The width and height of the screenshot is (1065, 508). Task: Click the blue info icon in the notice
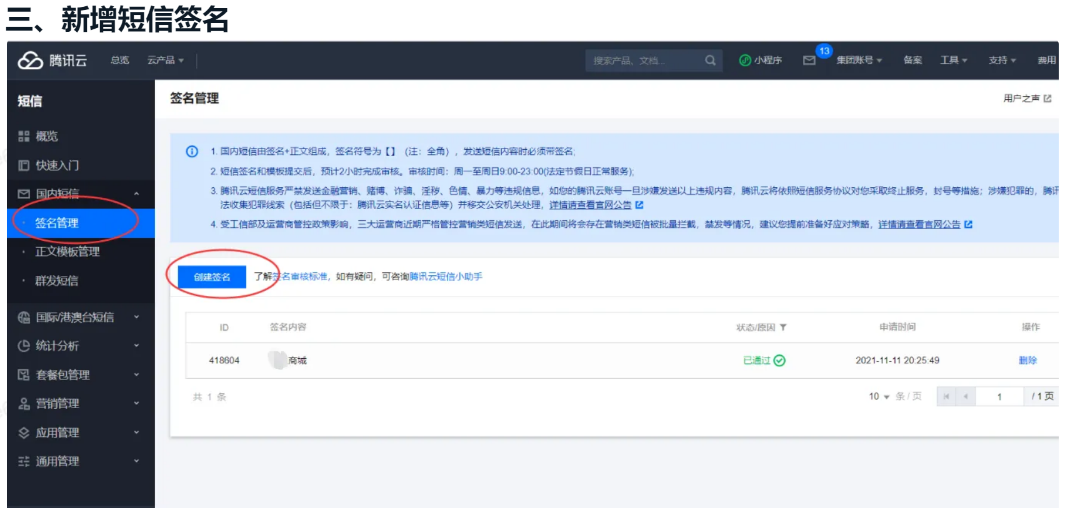(192, 151)
